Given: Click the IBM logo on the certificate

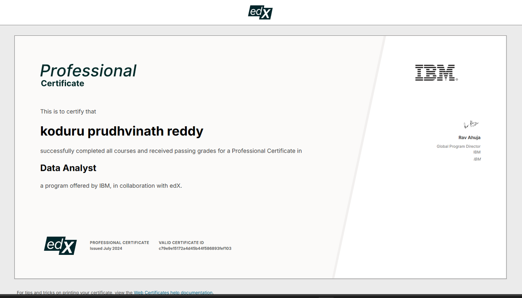Looking at the screenshot, I should coord(436,72).
